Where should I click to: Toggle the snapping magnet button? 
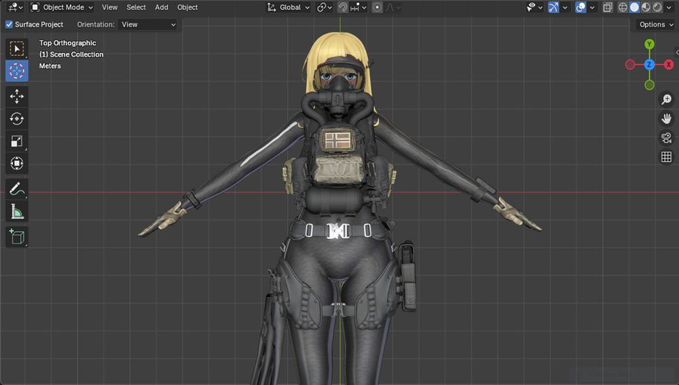tap(344, 7)
